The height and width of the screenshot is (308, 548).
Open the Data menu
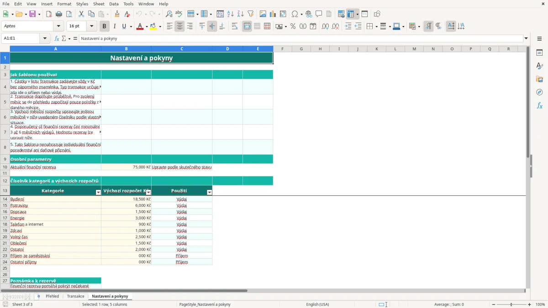coord(114,4)
